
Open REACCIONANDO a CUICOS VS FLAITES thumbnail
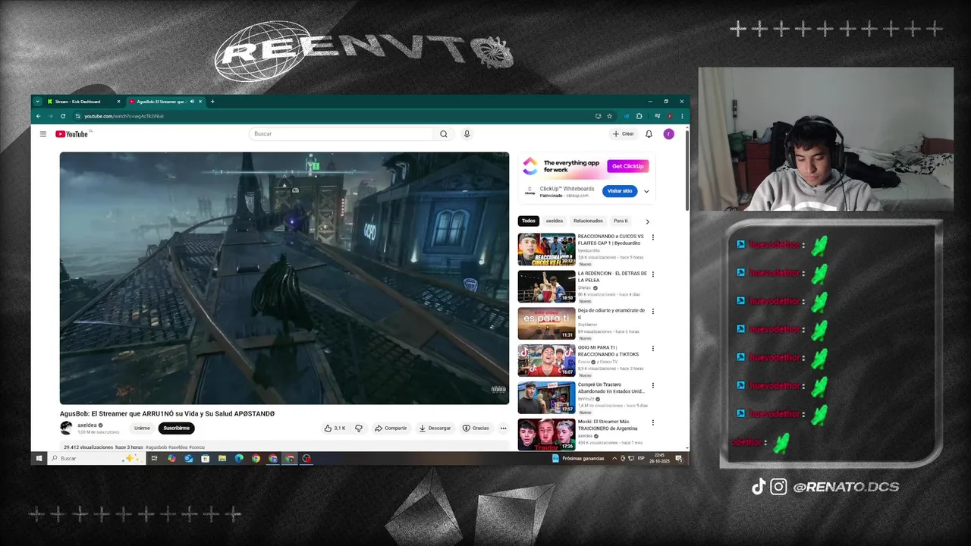tap(546, 249)
